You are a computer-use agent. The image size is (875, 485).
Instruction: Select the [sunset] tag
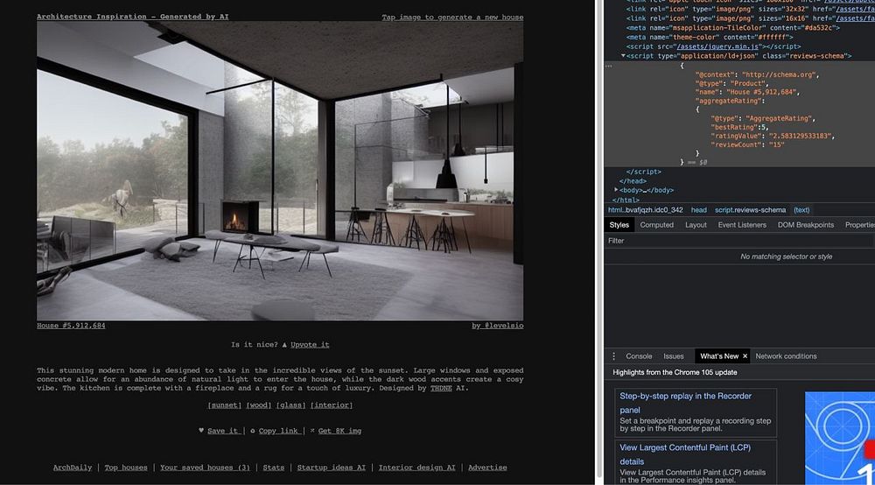coord(224,405)
